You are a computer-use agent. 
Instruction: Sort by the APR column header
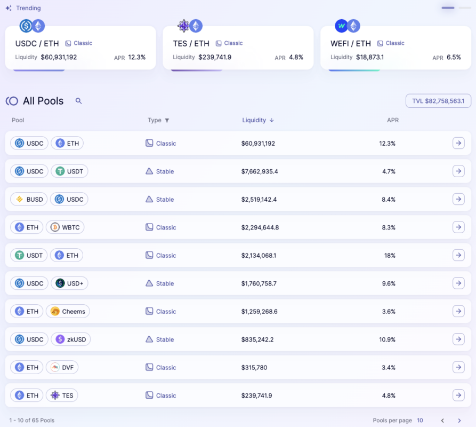(393, 120)
